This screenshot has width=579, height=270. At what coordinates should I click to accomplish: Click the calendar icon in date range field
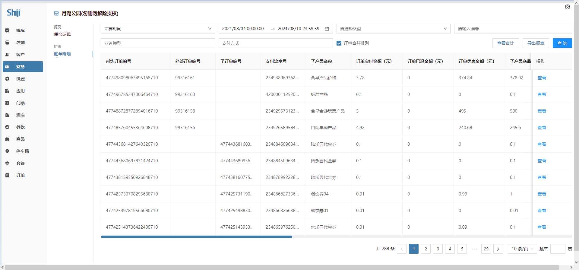pyautogui.click(x=327, y=29)
